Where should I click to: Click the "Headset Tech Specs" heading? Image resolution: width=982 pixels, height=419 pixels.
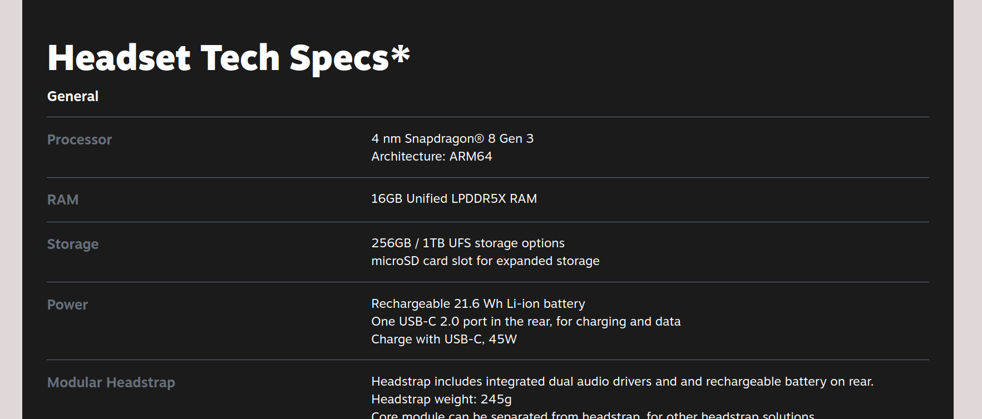[x=218, y=58]
